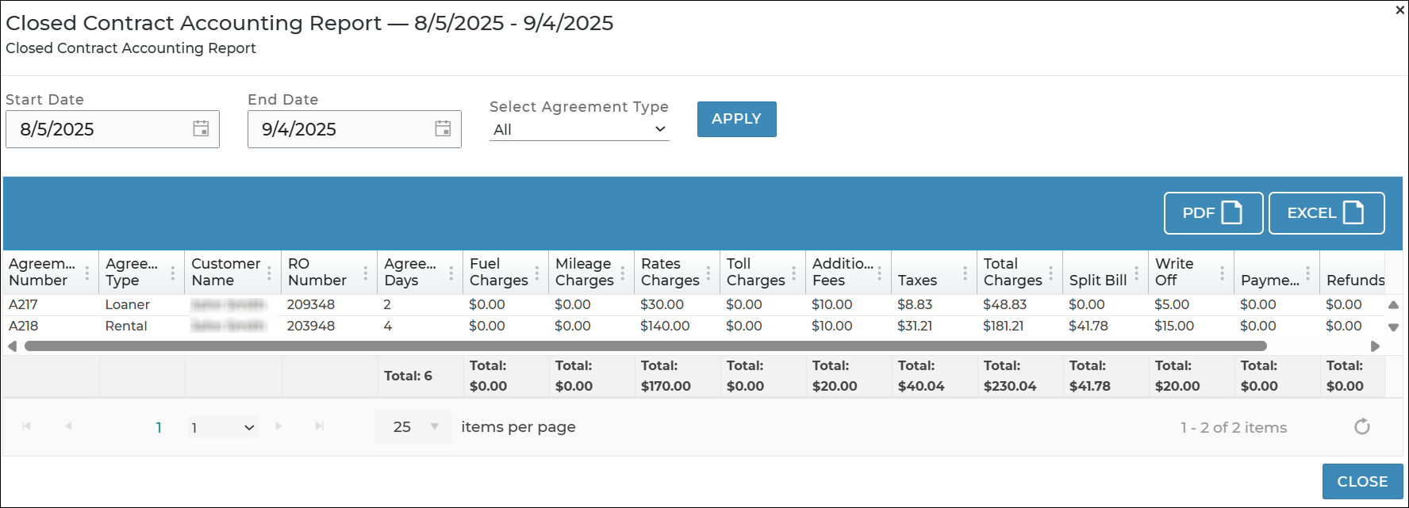Open the Write Off column menu
Viewport: 1409px width, 508px height.
tap(1223, 273)
